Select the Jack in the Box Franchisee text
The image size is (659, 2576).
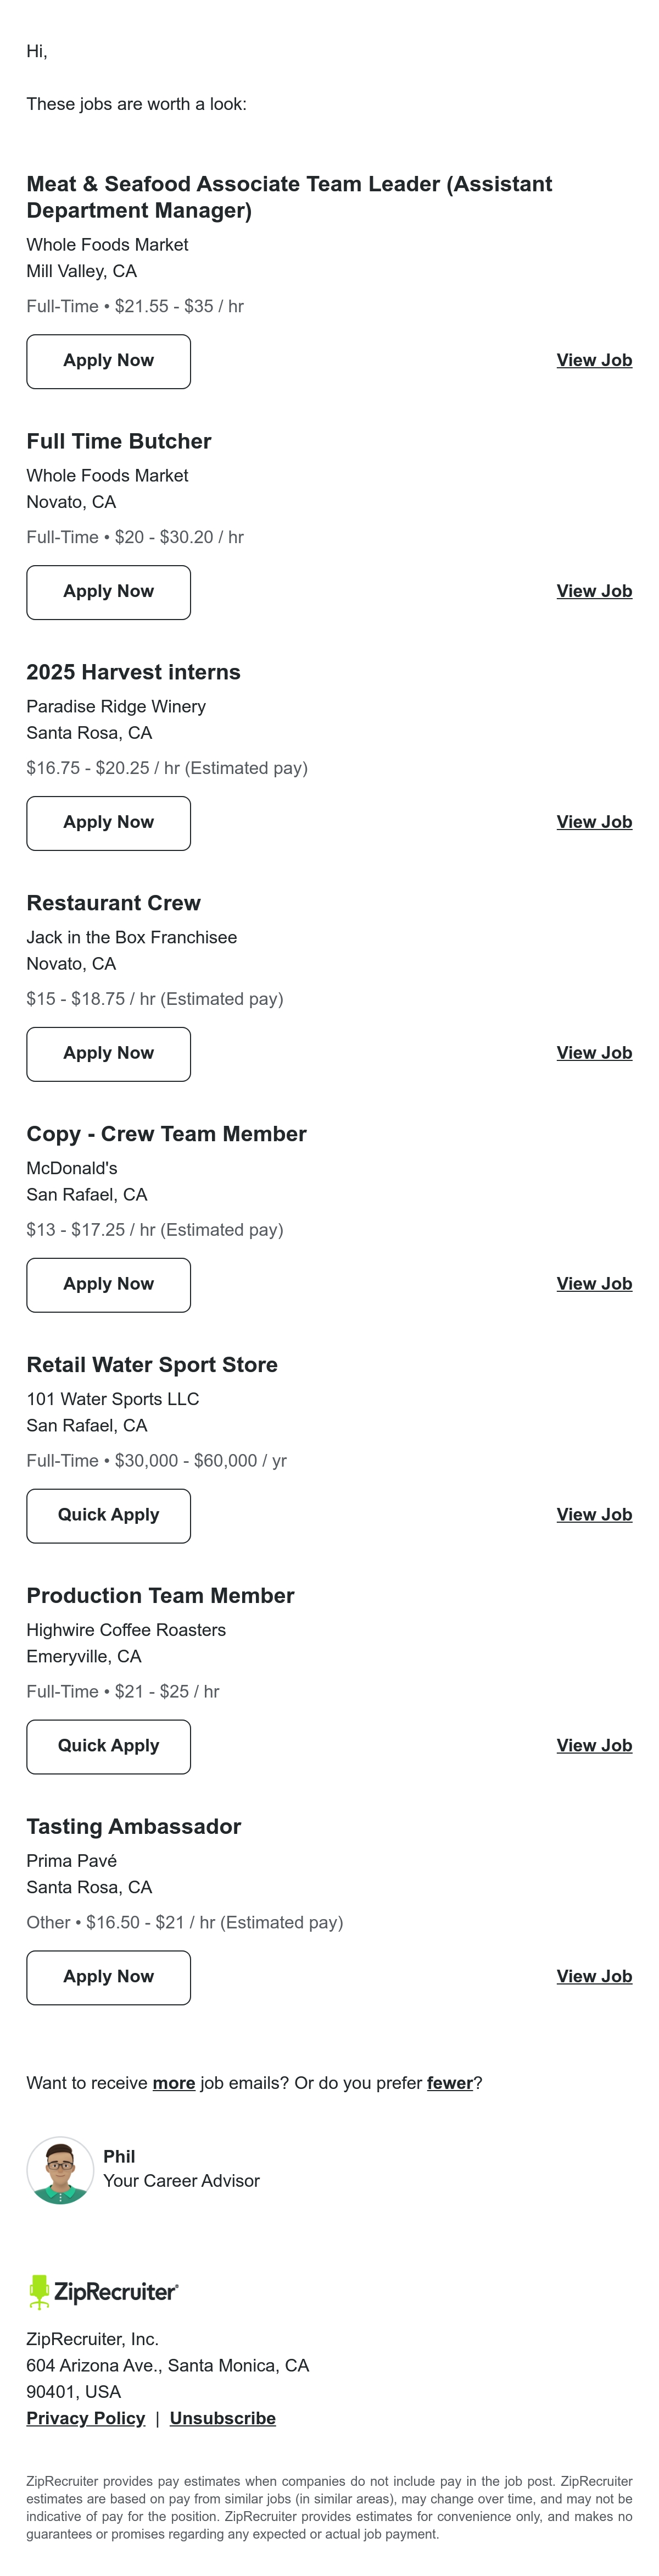pyautogui.click(x=132, y=938)
